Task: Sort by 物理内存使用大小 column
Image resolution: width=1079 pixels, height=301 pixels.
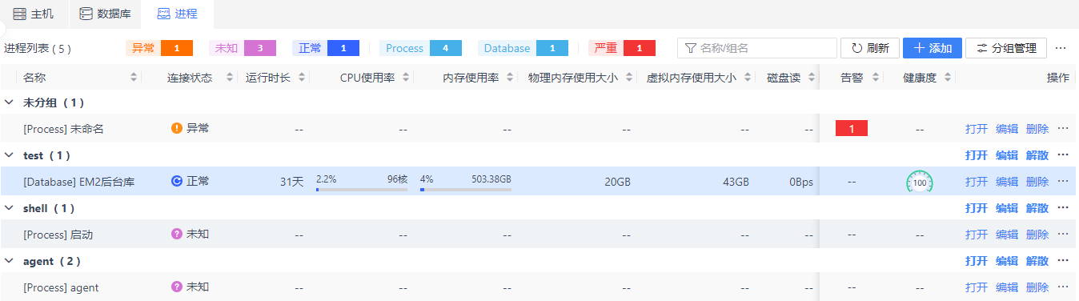Action: (628, 78)
